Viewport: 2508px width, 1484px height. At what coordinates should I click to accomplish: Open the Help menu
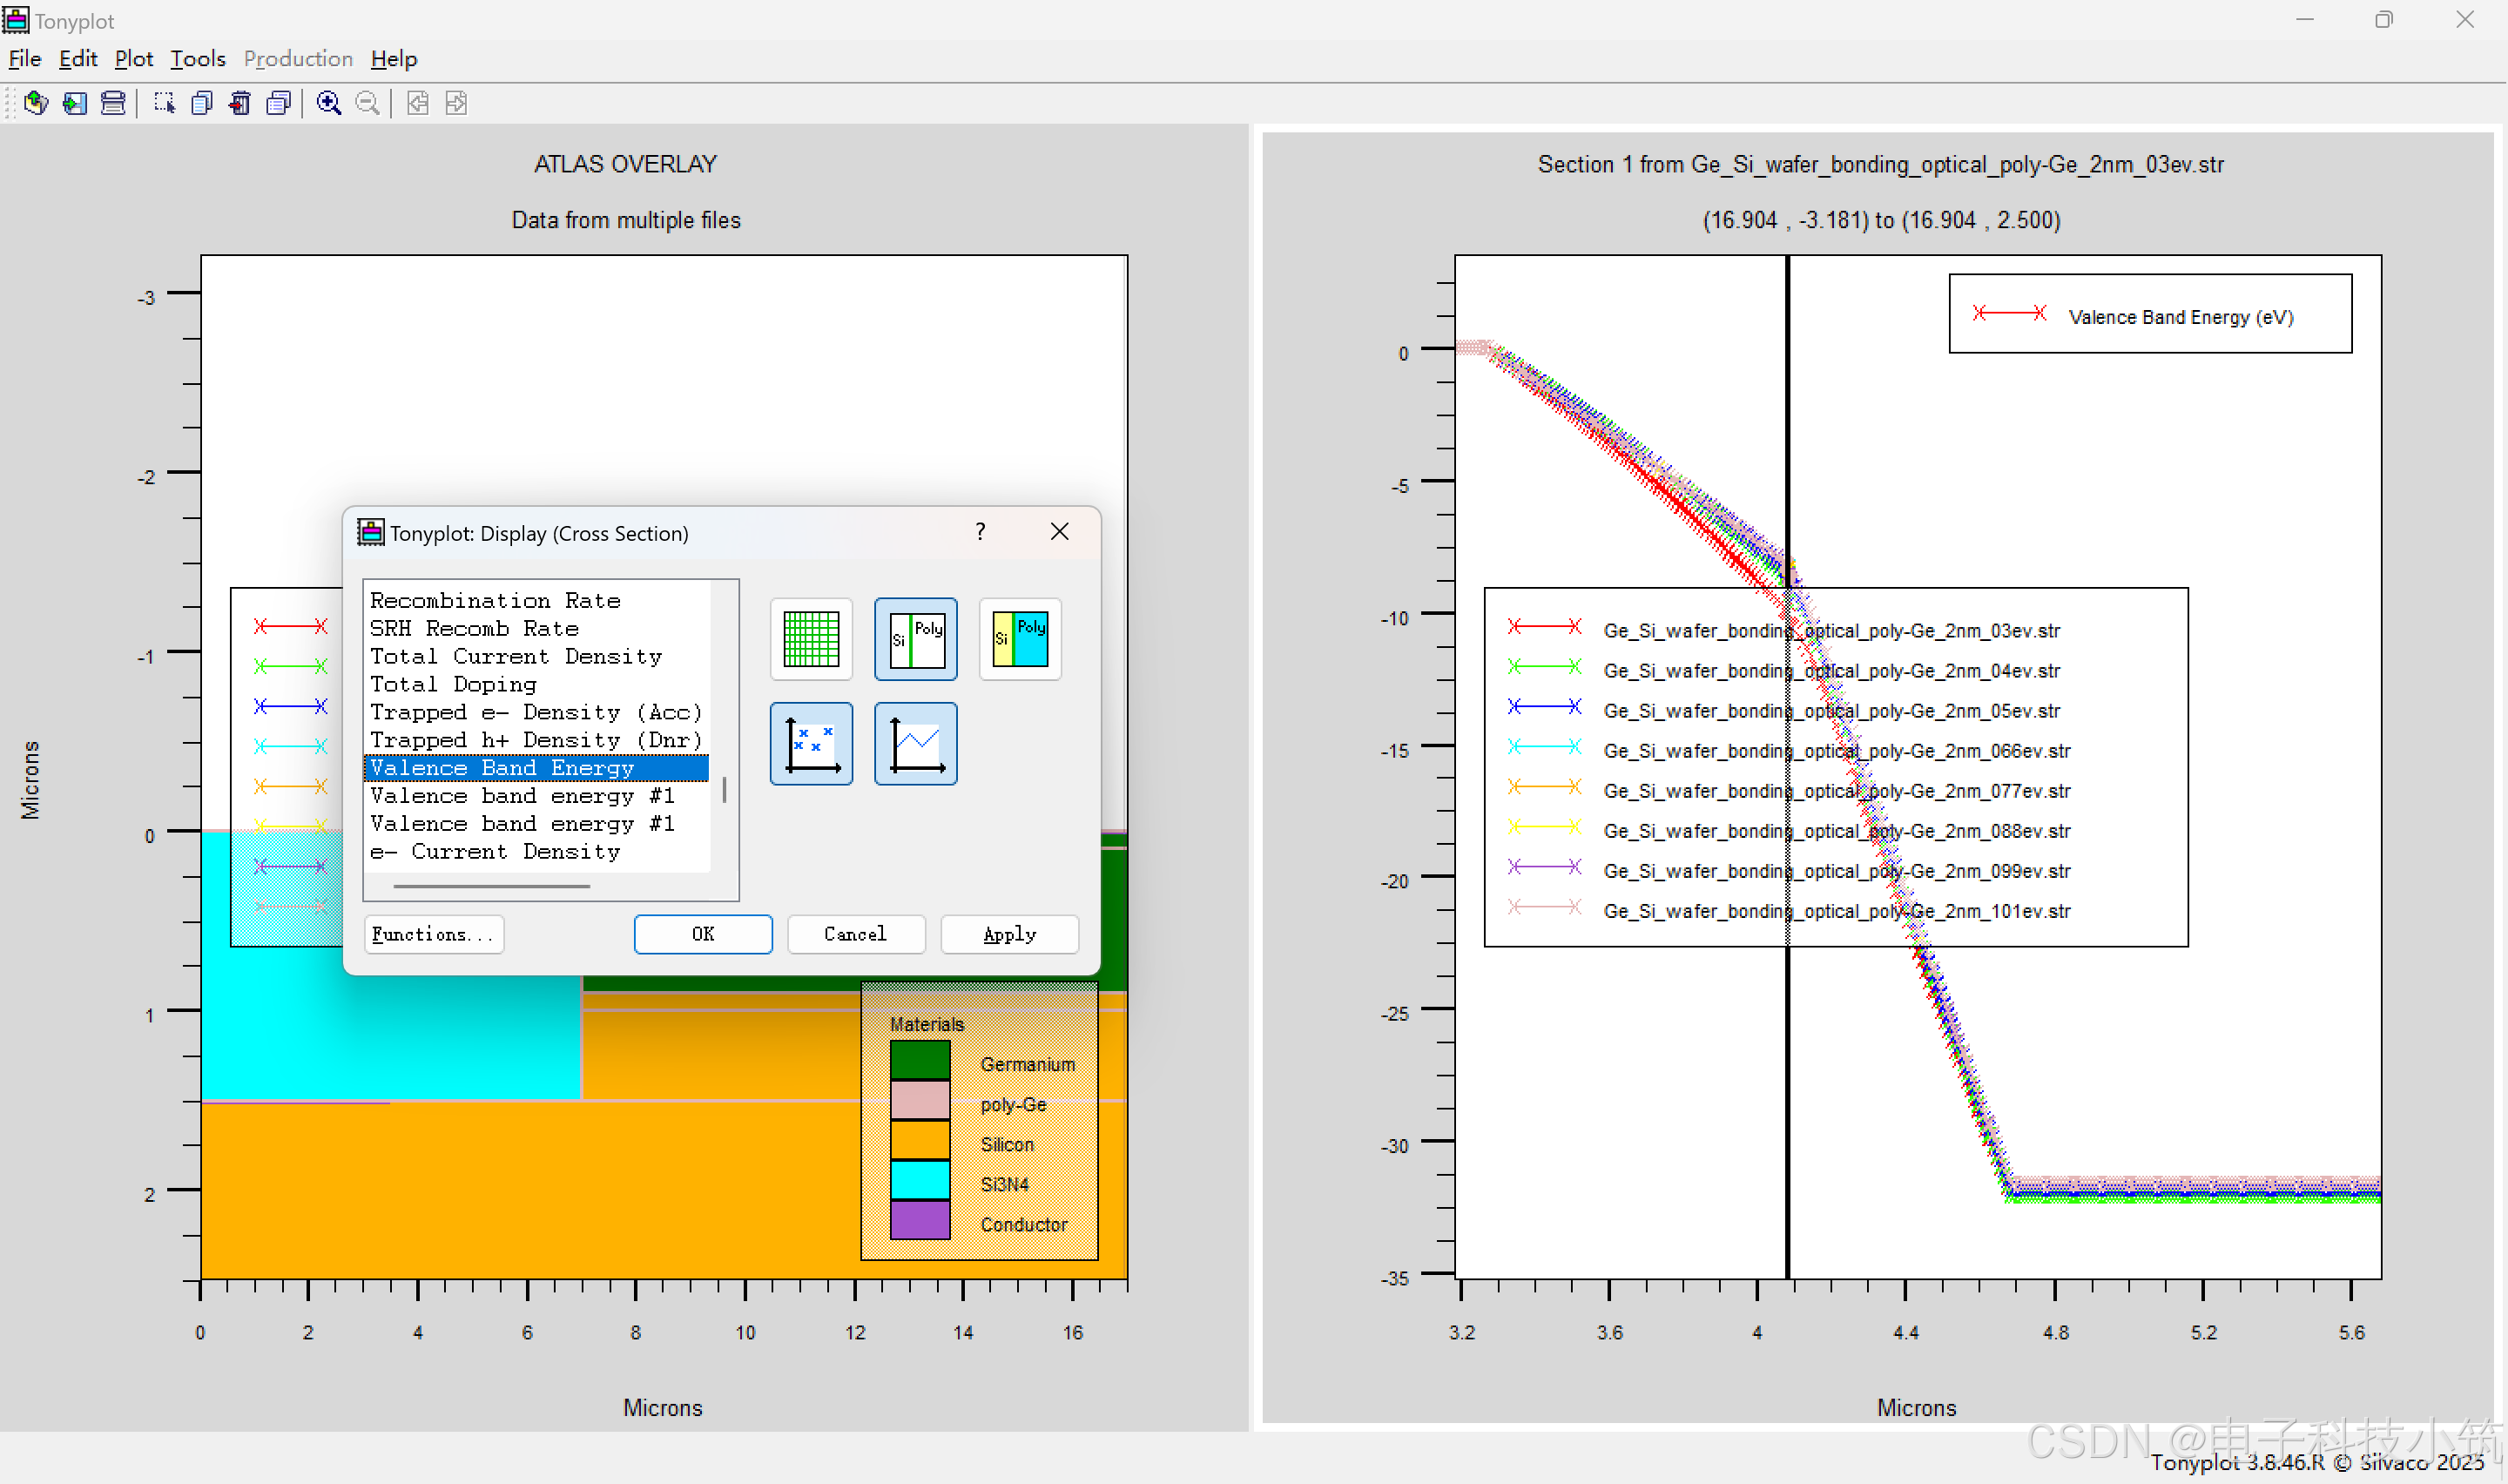393,59
